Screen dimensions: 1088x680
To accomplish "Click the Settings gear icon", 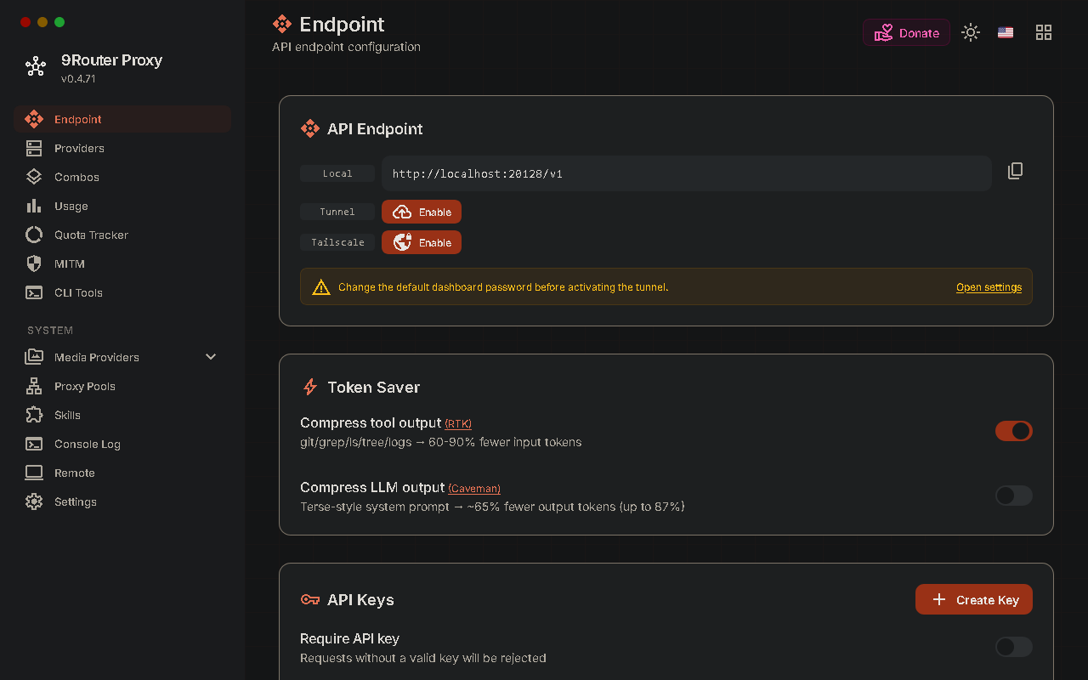I will pyautogui.click(x=34, y=501).
